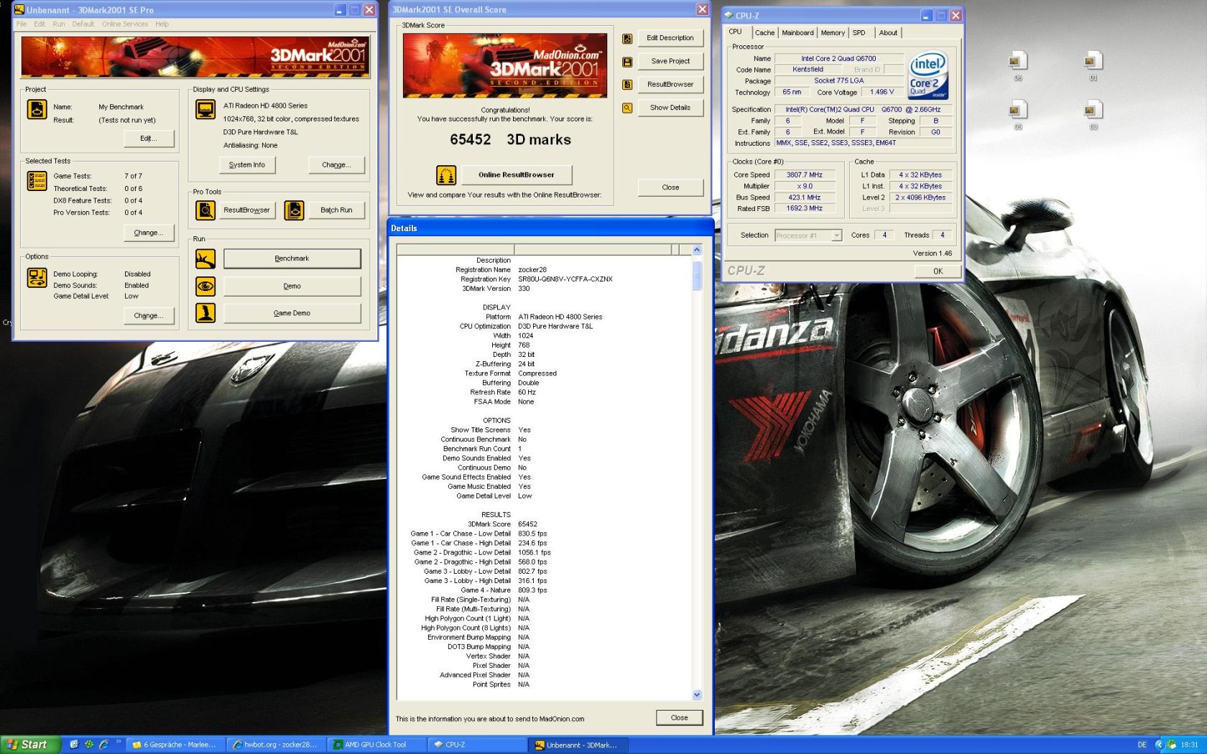Click the Edit Description button
This screenshot has width=1207, height=754.
click(670, 38)
